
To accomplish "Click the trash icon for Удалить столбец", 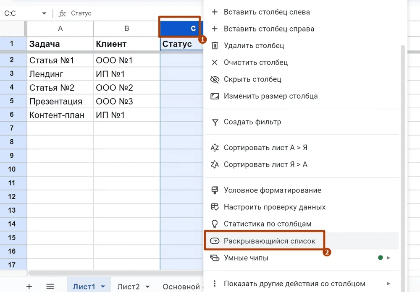I will (215, 46).
